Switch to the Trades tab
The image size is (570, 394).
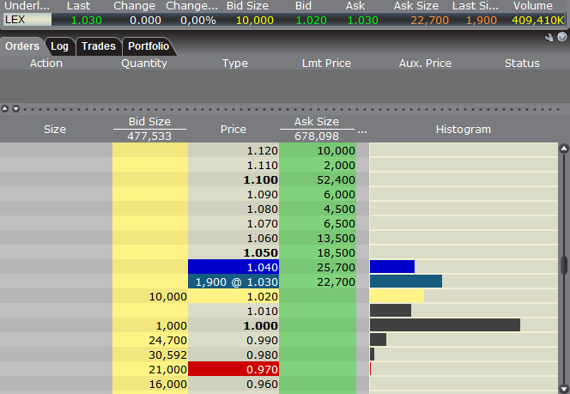[99, 46]
